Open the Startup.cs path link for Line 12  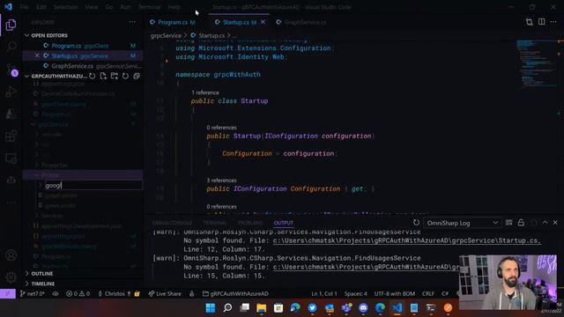pos(407,240)
